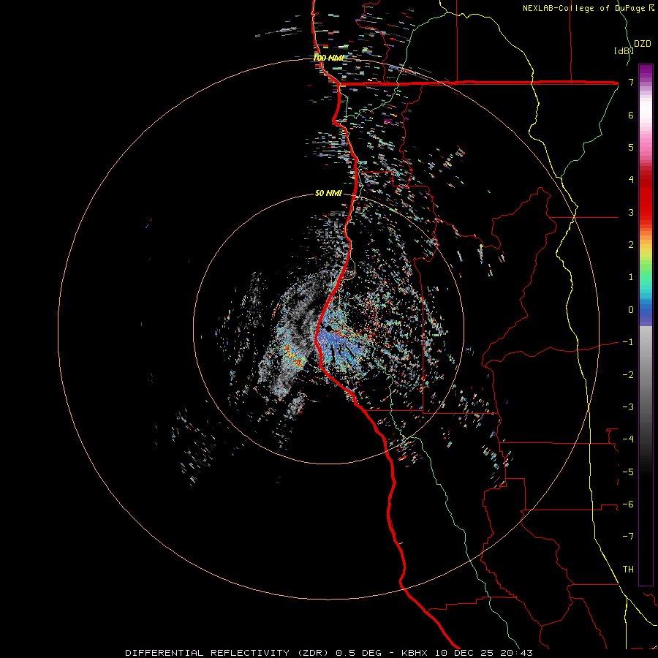Click (ZDR) in the bottom caption
This screenshot has height=658, width=658.
313,653
